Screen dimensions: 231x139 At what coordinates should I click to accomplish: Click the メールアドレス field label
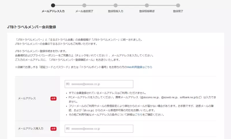point(27,98)
